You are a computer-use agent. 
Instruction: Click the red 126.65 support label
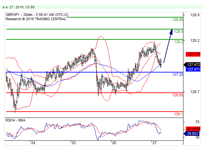177,95
